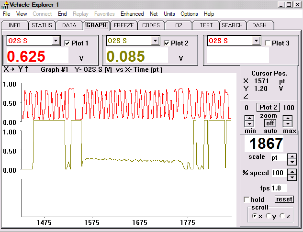
Task: Click the fps value field
Action: click(279, 188)
